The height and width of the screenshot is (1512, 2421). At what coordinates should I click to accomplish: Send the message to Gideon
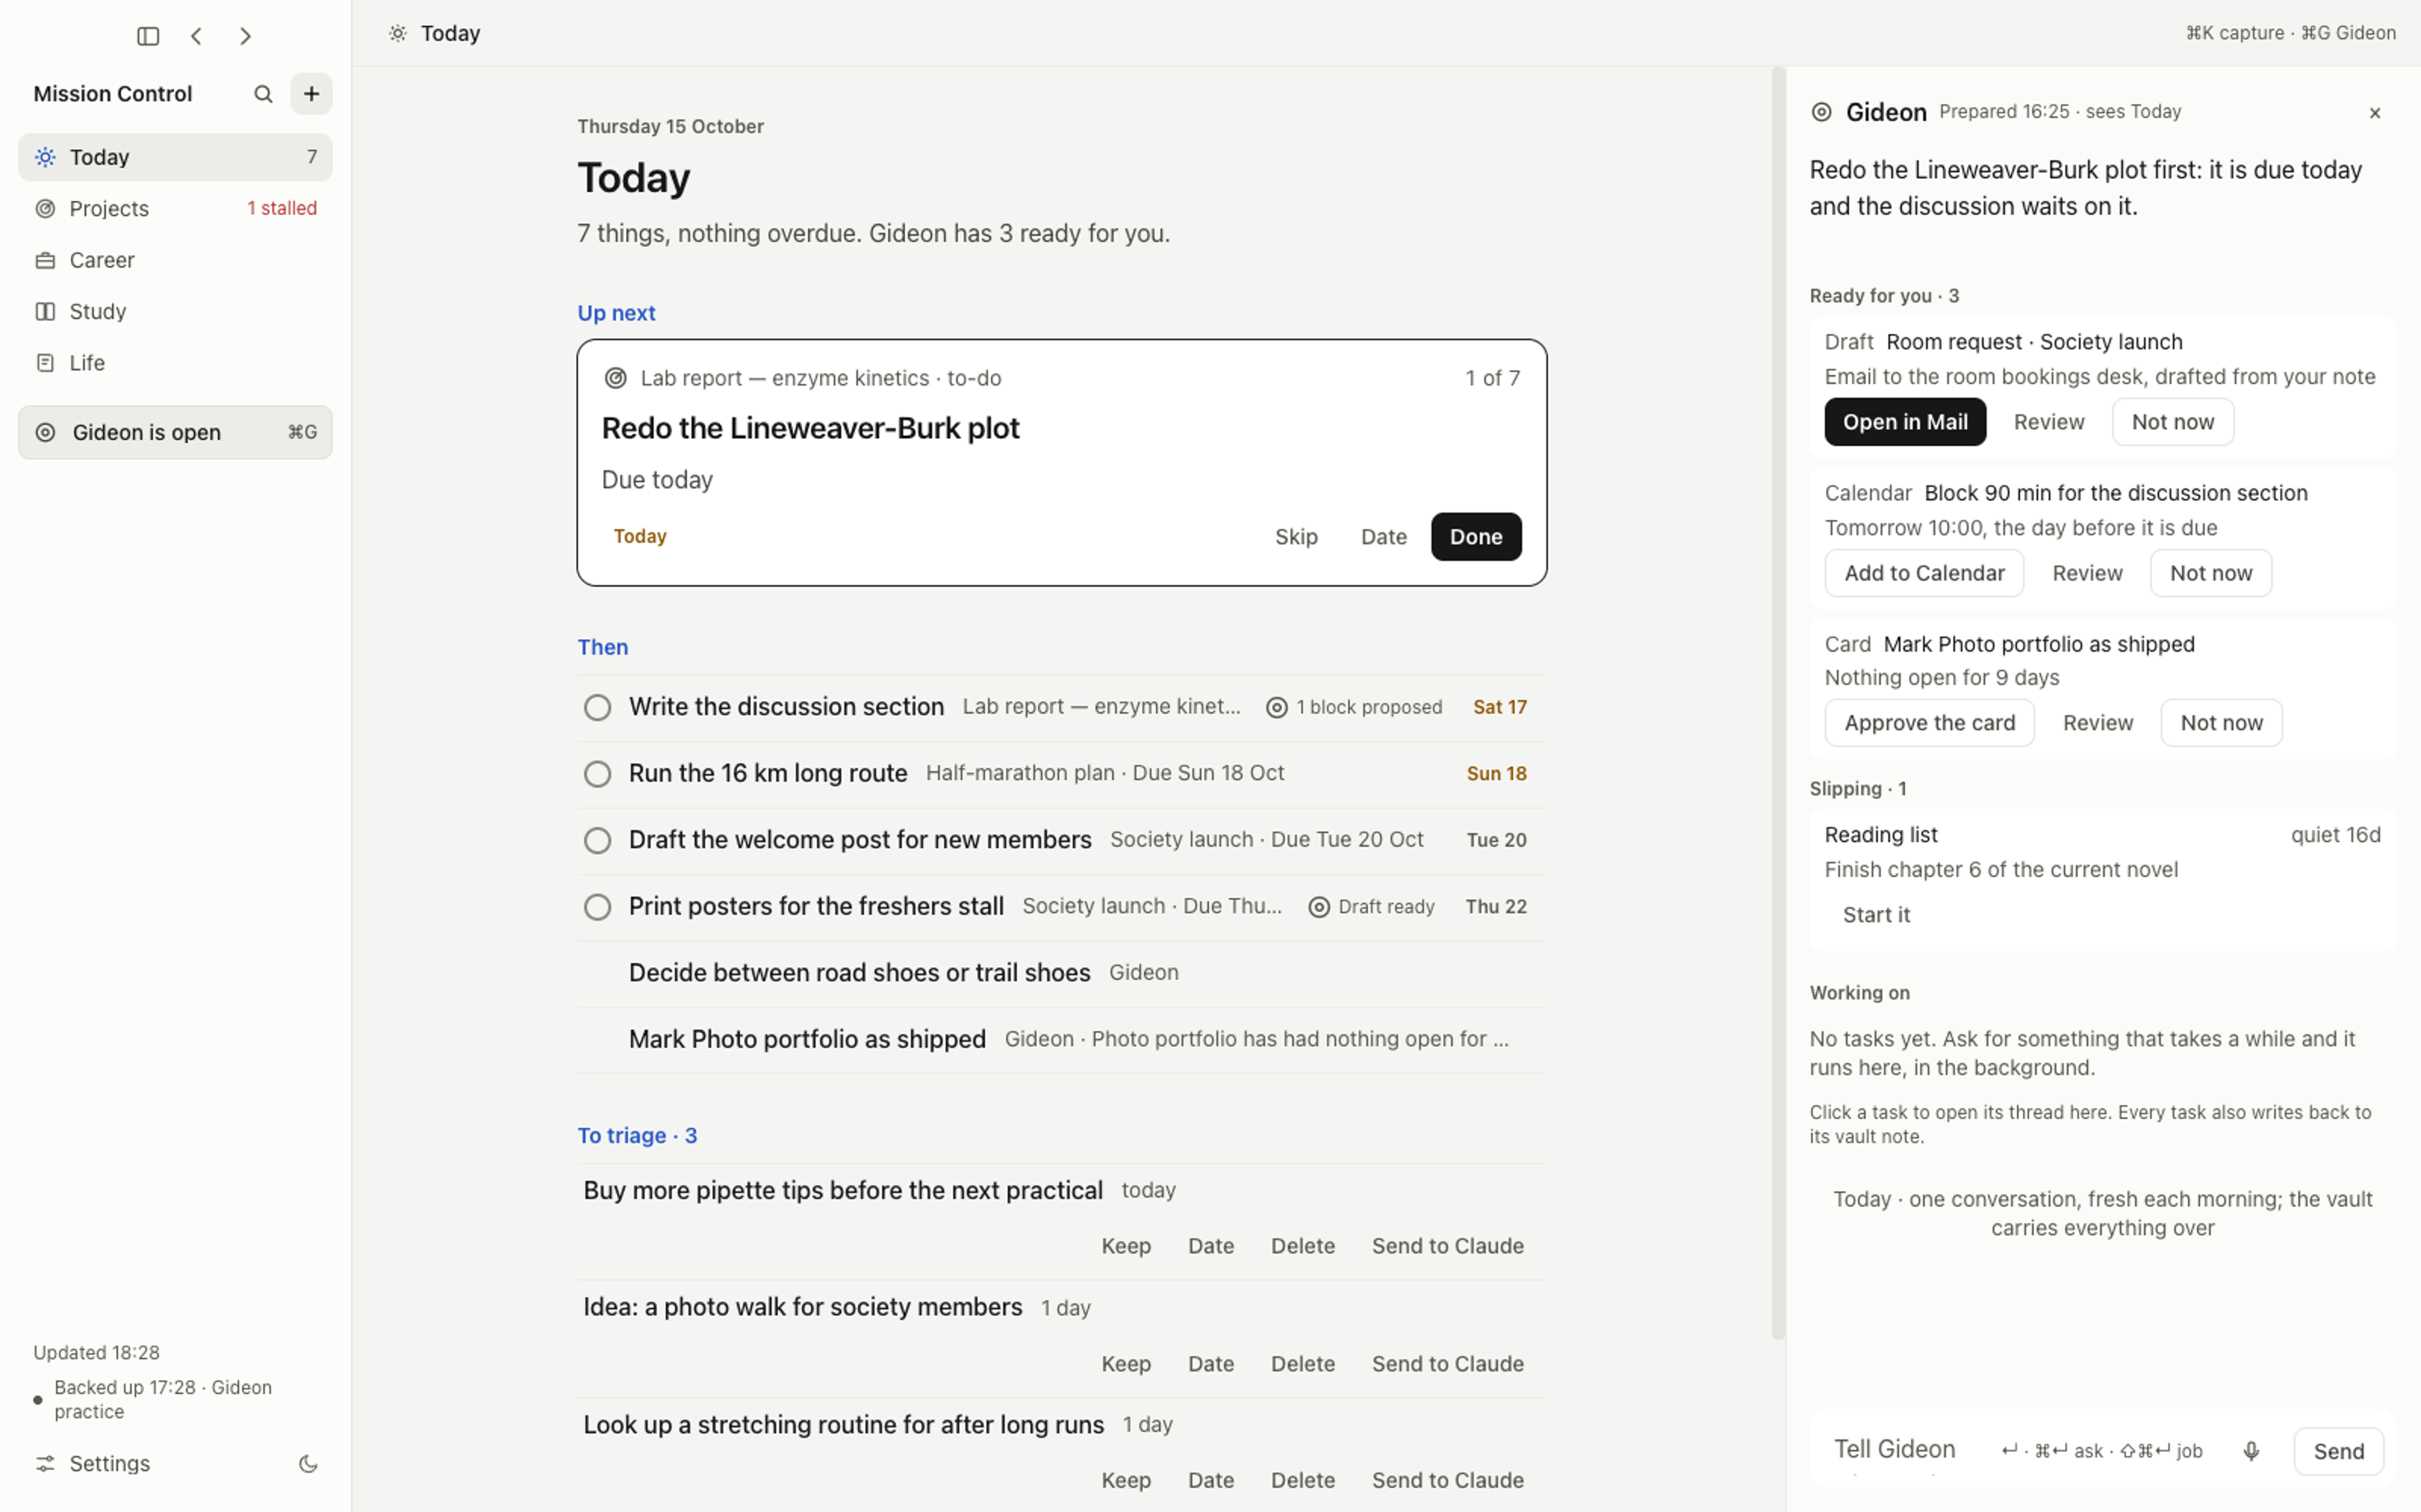(x=2338, y=1451)
